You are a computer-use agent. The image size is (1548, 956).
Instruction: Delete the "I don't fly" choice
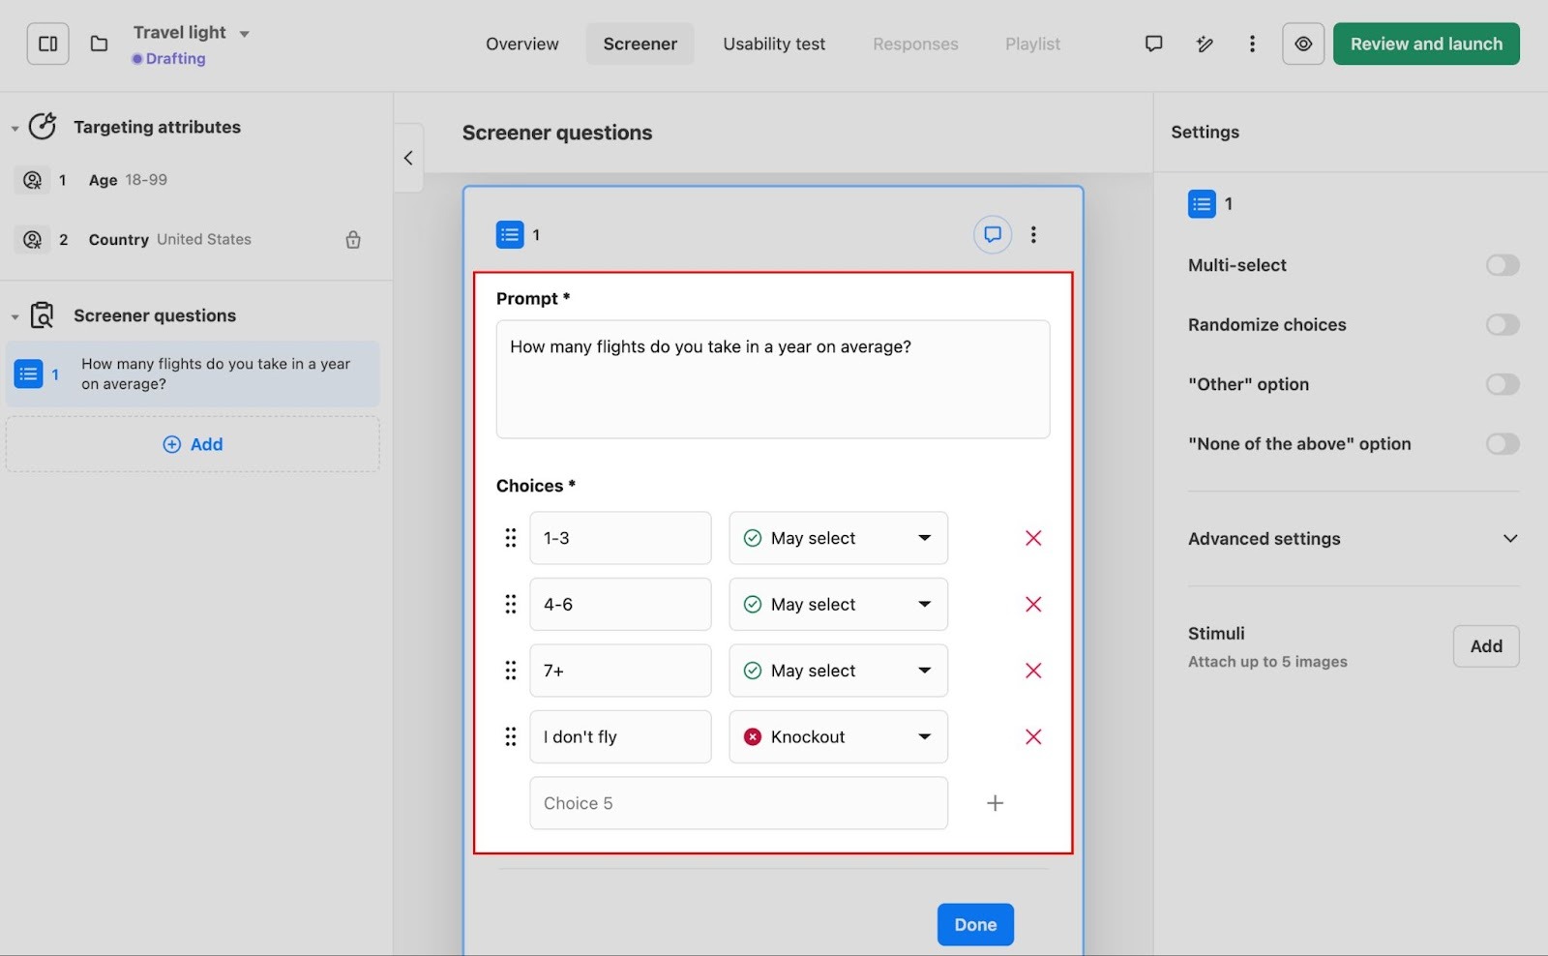(x=1033, y=736)
